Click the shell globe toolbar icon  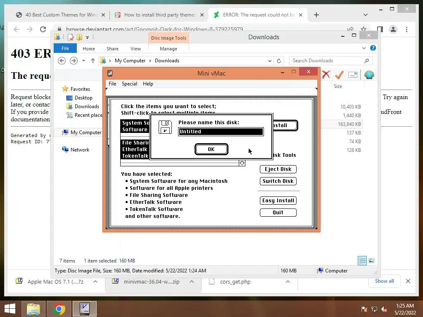369,75
